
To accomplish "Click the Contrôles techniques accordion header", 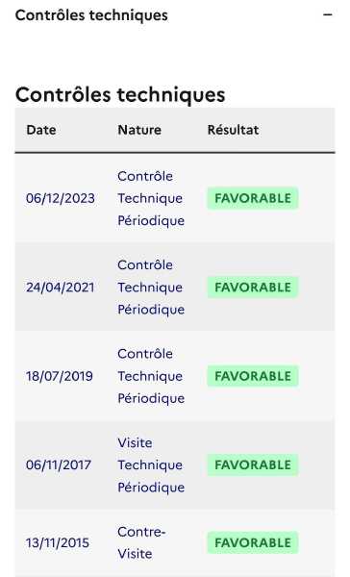I will tap(175, 15).
